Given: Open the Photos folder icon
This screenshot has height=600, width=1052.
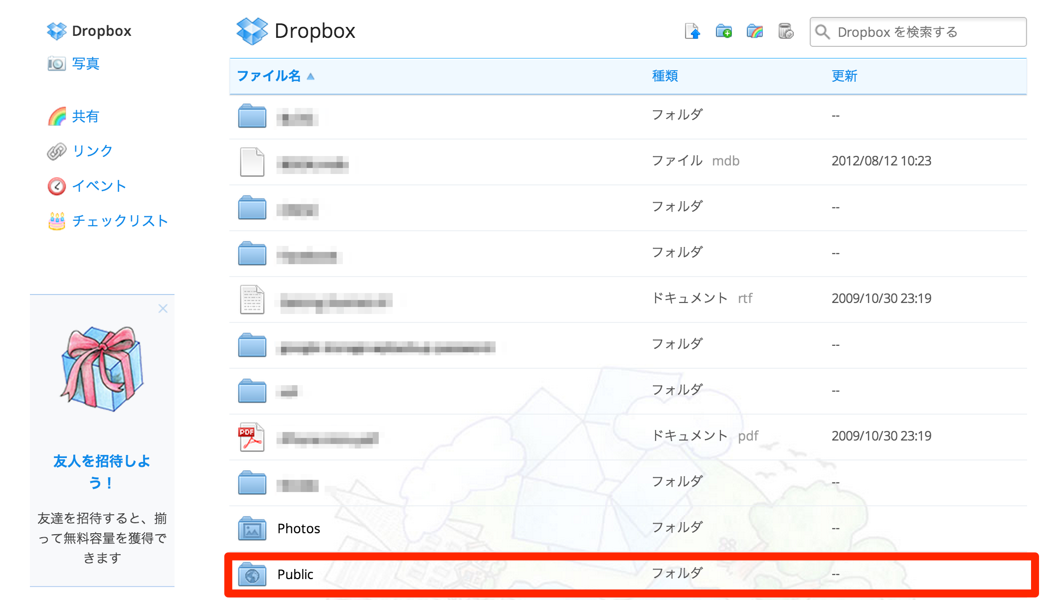Looking at the screenshot, I should click(252, 528).
